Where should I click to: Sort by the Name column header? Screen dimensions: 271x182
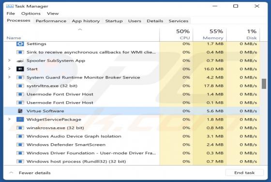tap(14, 38)
